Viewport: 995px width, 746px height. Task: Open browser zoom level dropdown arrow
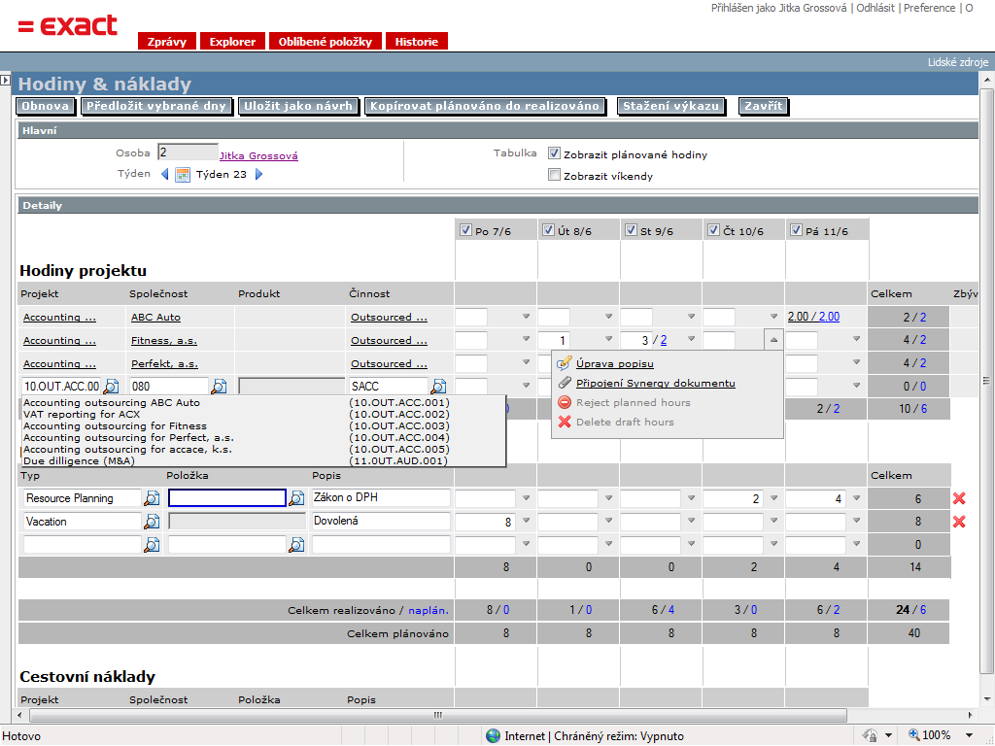pos(969,735)
